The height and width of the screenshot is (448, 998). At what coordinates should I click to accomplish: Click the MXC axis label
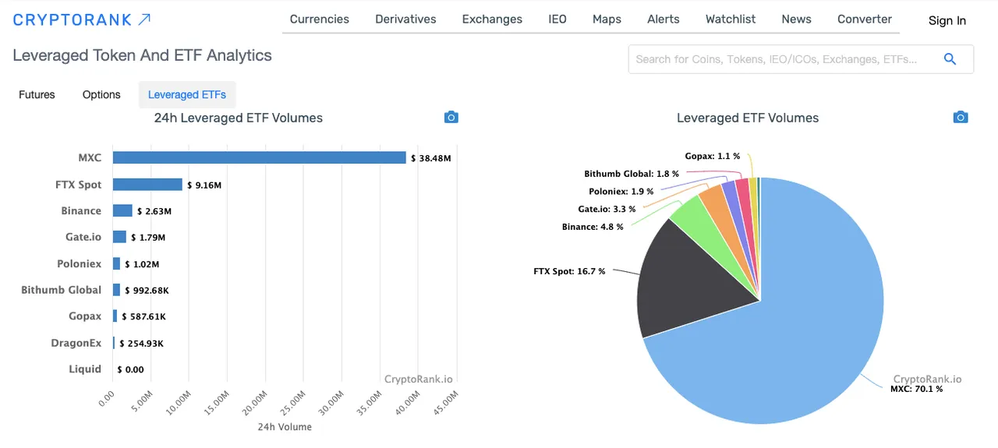pyautogui.click(x=90, y=157)
